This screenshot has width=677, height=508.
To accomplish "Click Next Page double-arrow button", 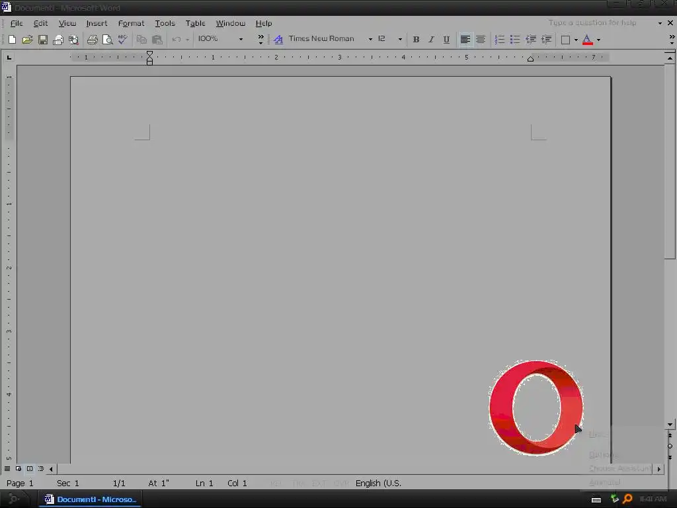I will [670, 457].
